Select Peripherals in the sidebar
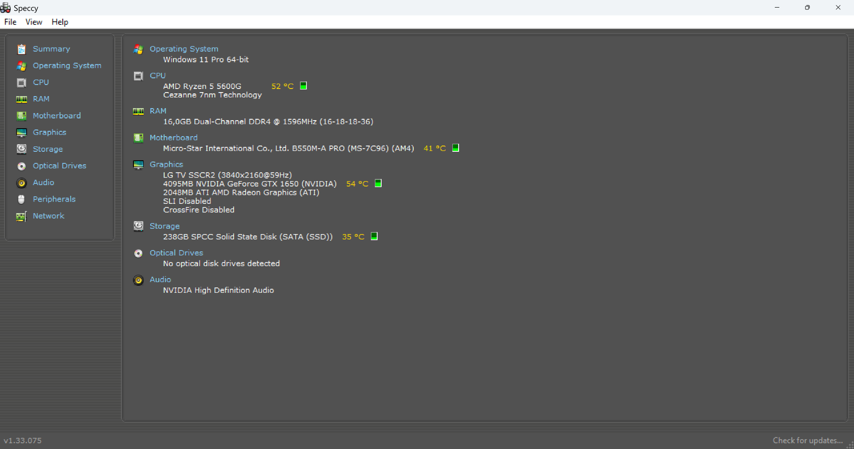This screenshot has height=449, width=854. 54,199
